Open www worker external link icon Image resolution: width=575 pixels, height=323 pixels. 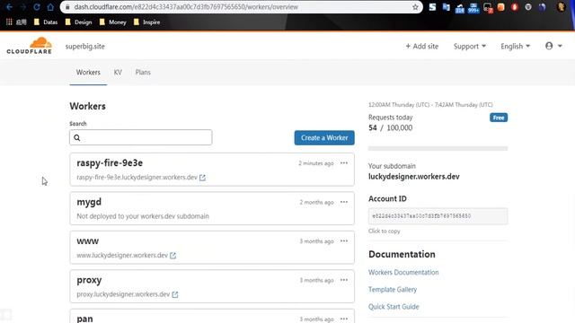[172, 256]
